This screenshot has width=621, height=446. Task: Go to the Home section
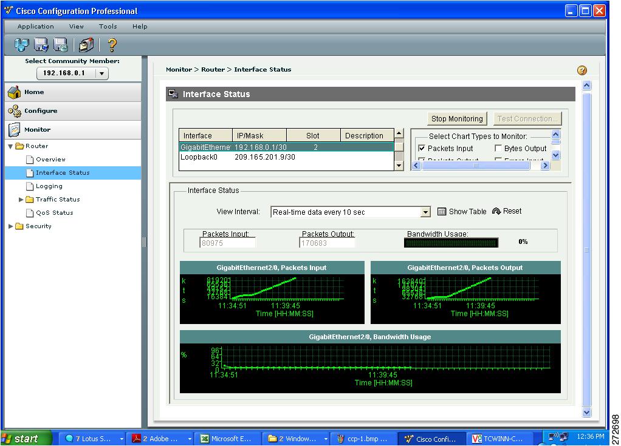pos(73,92)
